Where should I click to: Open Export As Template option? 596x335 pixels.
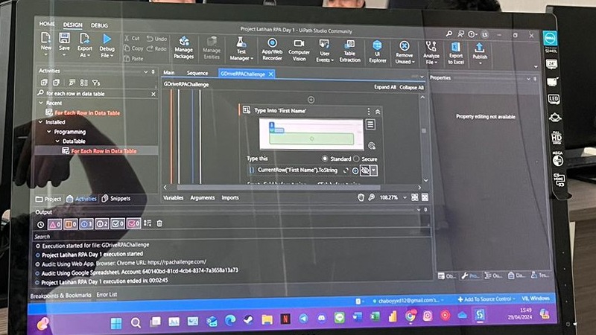pyautogui.click(x=84, y=45)
